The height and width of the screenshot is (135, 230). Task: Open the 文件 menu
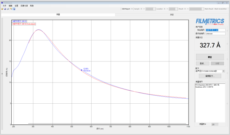[x=4, y=6]
